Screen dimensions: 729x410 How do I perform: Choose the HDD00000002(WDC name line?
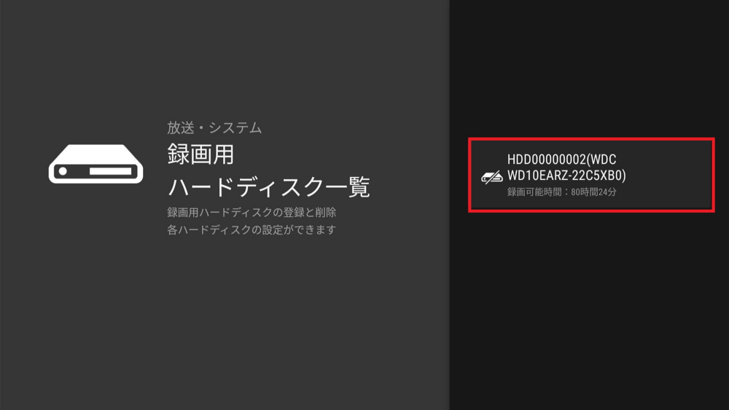[x=561, y=159]
